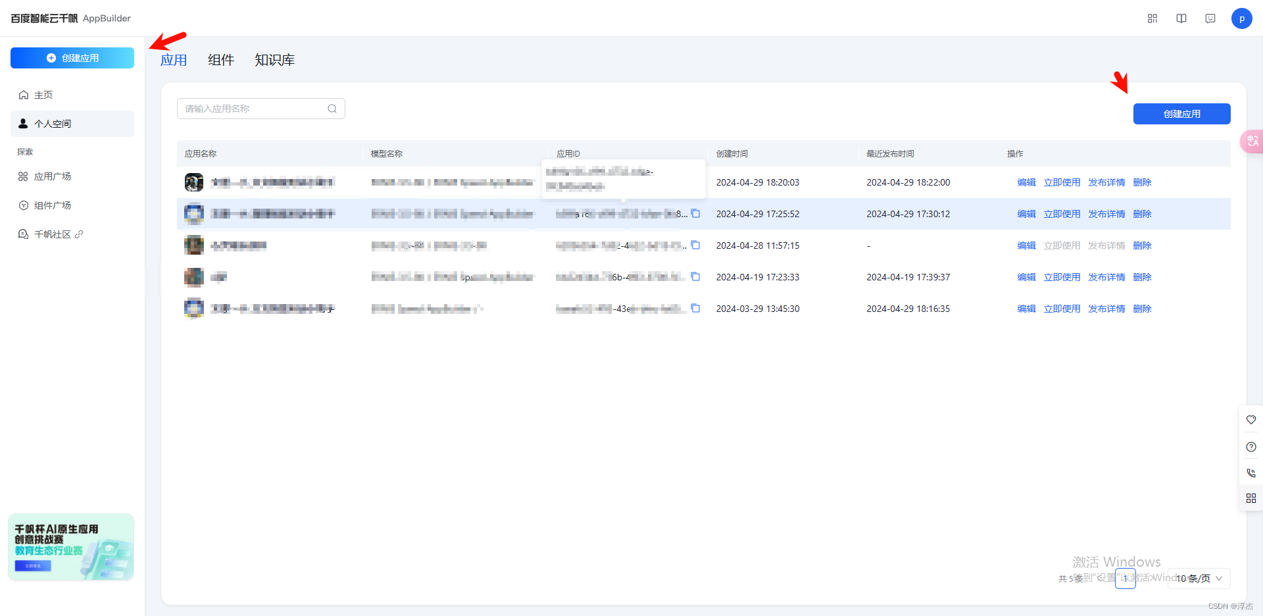Open the 10 条/页 page size dropdown
Screen dimensions: 1263x616
(x=1199, y=578)
